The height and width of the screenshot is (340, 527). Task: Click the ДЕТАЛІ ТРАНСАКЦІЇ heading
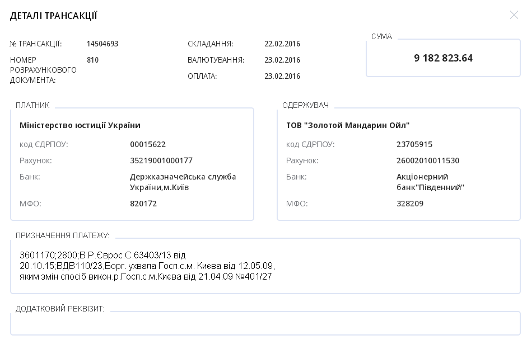(54, 16)
